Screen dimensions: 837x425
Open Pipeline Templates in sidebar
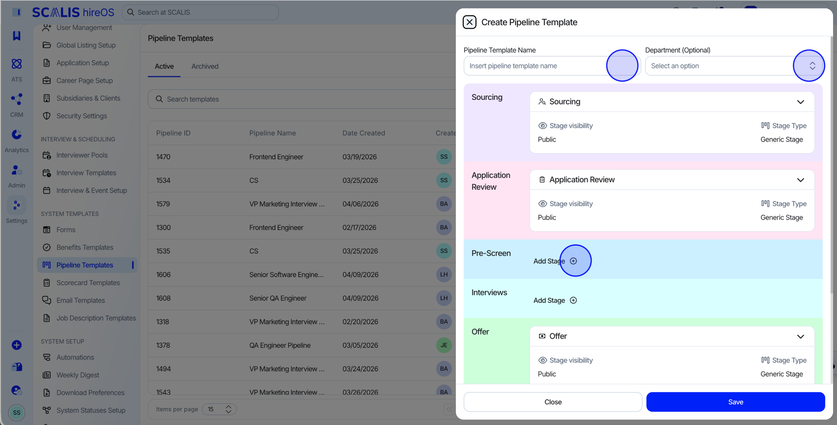[87, 265]
